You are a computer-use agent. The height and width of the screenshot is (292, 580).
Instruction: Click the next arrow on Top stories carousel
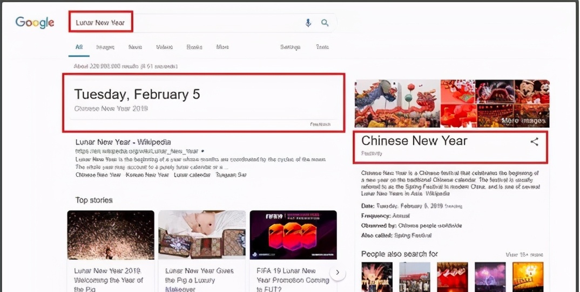338,273
